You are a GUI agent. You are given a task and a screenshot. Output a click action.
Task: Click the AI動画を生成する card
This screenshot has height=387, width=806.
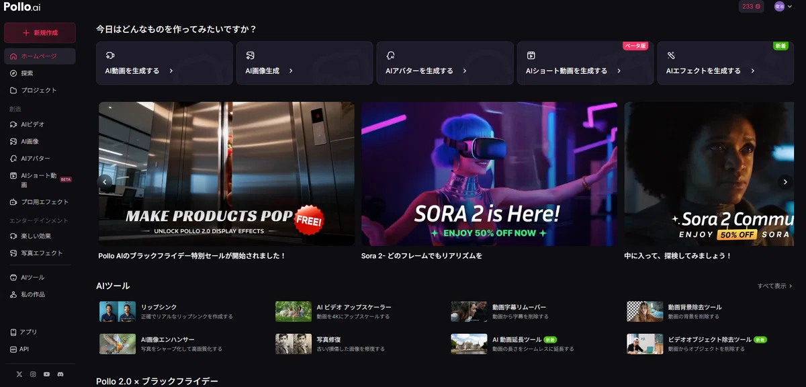(165, 63)
